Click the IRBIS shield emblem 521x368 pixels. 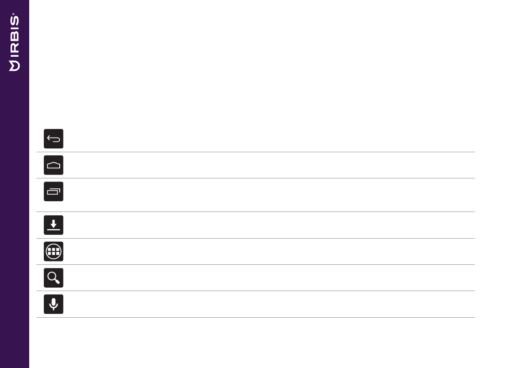point(15,66)
